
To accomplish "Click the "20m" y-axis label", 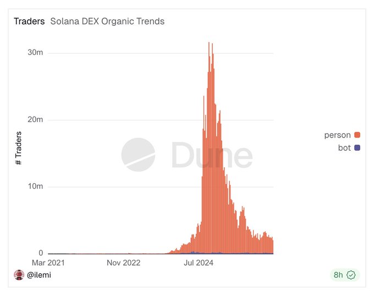I will [36, 120].
